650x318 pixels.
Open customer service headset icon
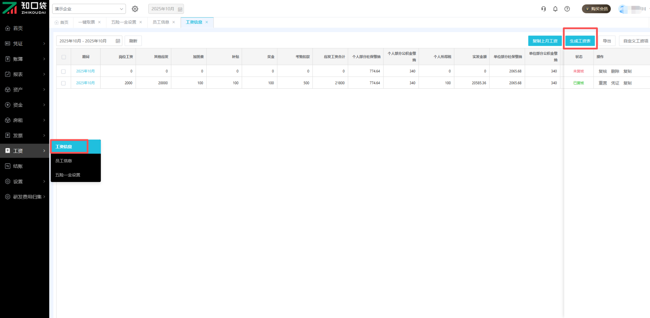pyautogui.click(x=543, y=9)
